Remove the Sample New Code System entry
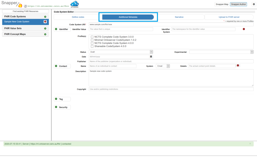This screenshot has width=257, height=159. (45, 22)
